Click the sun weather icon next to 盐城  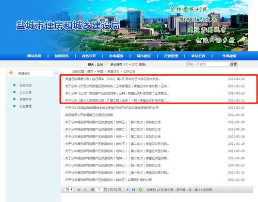pos(107,64)
